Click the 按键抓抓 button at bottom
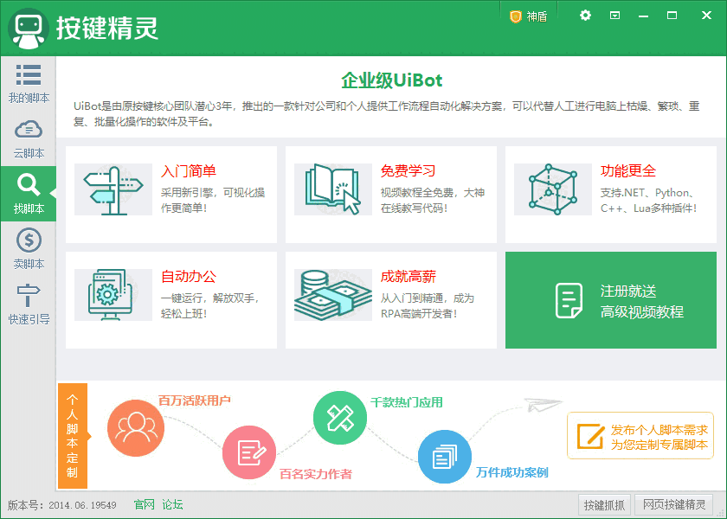The height and width of the screenshot is (519, 727). [x=604, y=504]
